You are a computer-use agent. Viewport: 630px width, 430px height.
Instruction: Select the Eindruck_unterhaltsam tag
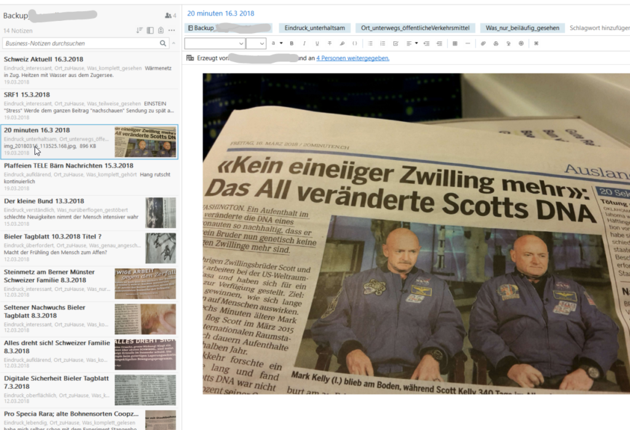[x=314, y=28]
